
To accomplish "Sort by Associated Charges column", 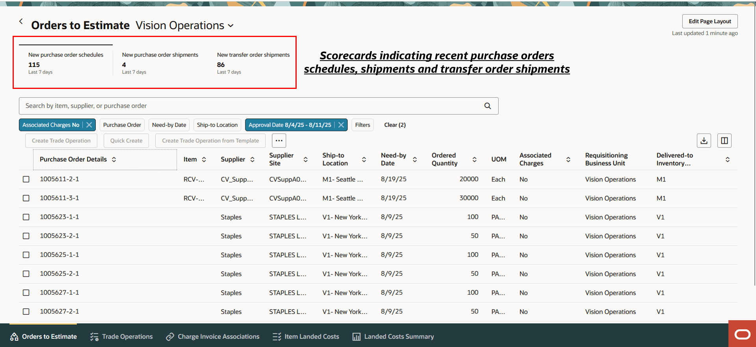I will 568,159.
